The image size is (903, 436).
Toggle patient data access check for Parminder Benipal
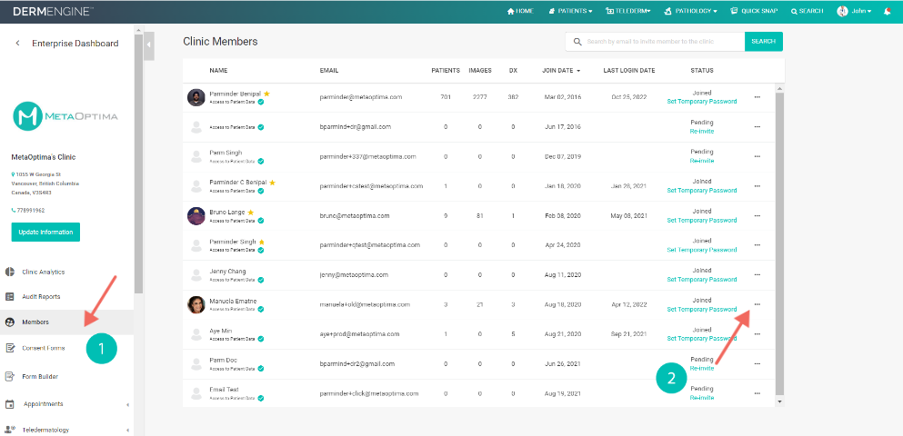[260, 103]
